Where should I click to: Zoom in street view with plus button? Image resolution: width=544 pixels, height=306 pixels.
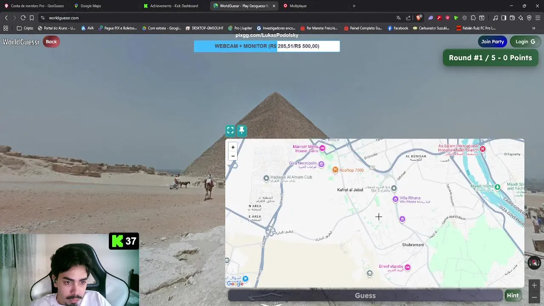coord(534,285)
